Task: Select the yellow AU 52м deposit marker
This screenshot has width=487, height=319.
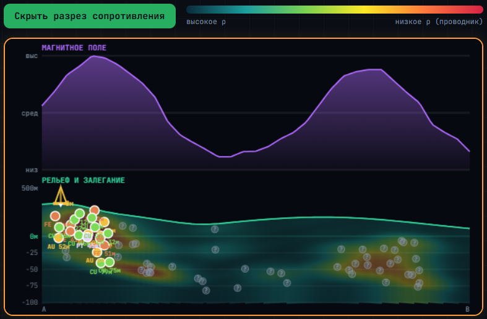Action: click(x=58, y=238)
